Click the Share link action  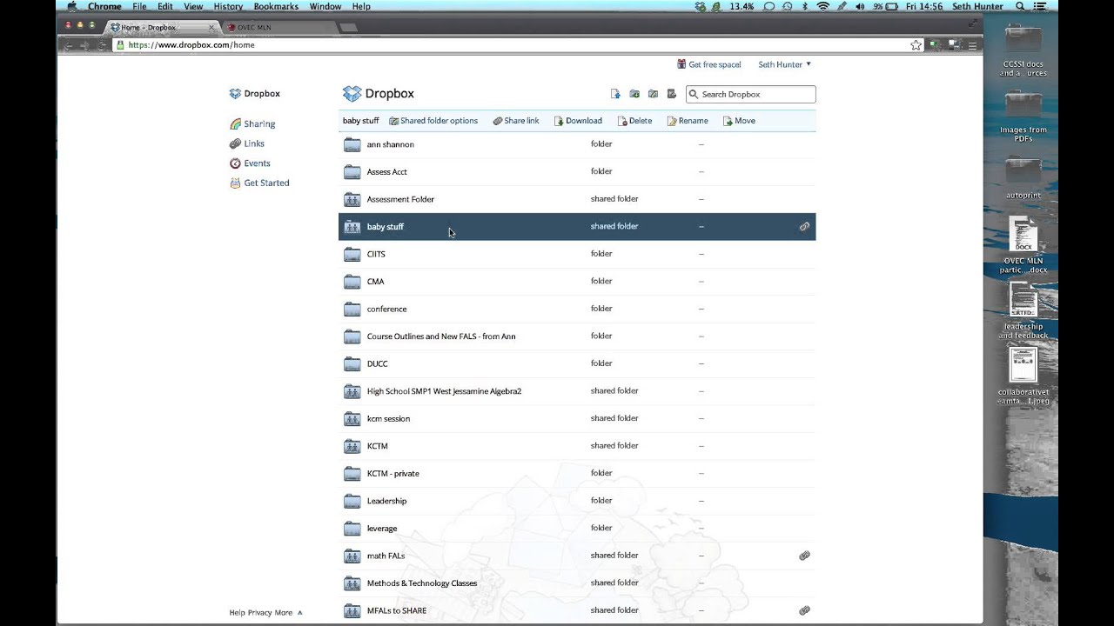516,121
